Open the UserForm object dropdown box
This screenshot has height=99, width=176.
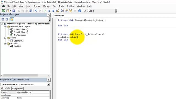pyautogui.click(x=115, y=16)
